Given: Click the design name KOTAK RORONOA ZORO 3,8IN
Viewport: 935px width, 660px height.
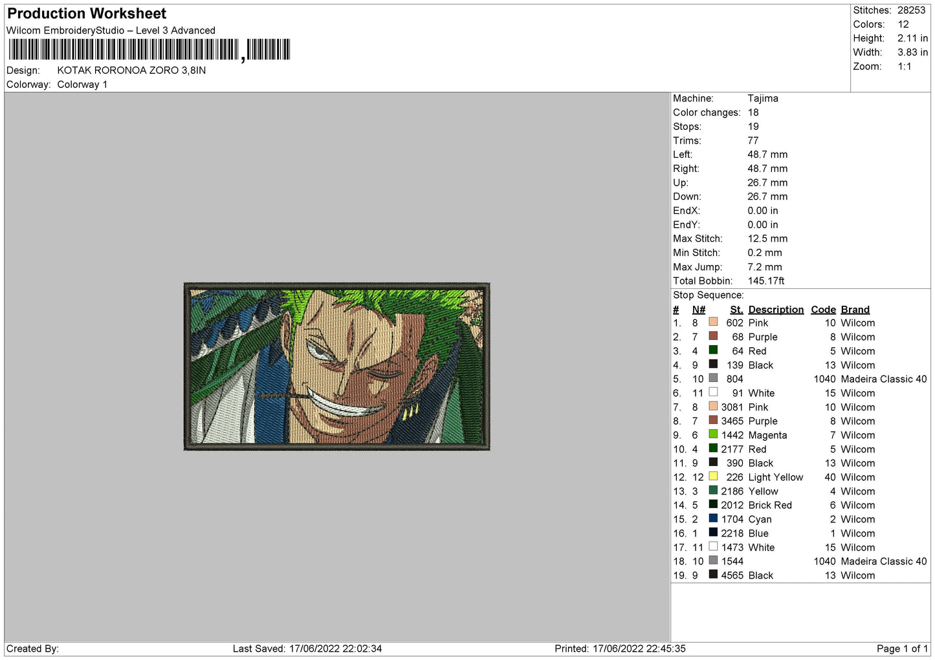Looking at the screenshot, I should [131, 70].
